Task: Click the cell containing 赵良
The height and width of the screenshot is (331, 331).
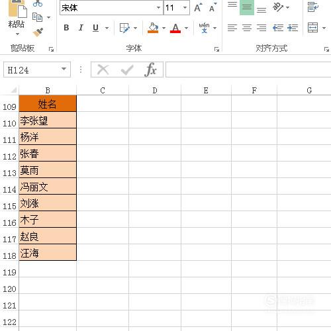Action: click(x=48, y=236)
